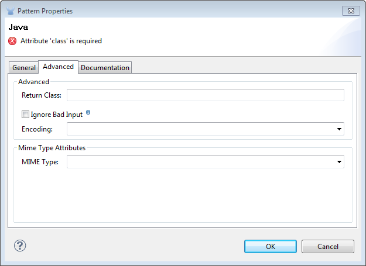Click the Cancel button

pyautogui.click(x=328, y=246)
